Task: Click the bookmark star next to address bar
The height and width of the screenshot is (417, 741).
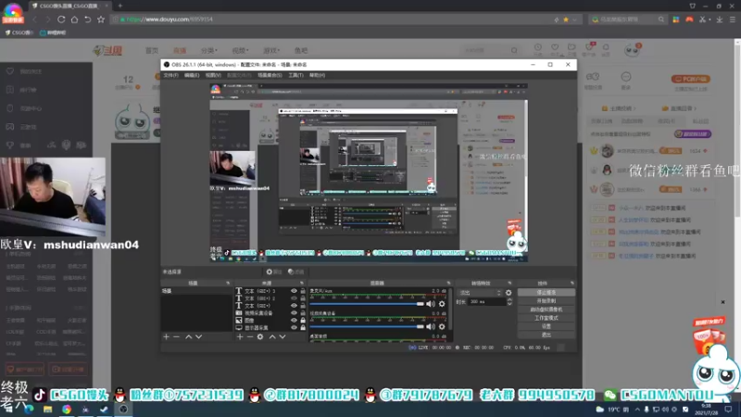Action: click(101, 19)
